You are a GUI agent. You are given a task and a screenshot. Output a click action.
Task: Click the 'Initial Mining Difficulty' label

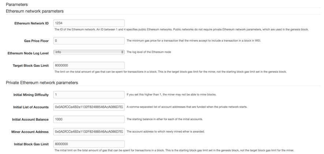(31, 95)
